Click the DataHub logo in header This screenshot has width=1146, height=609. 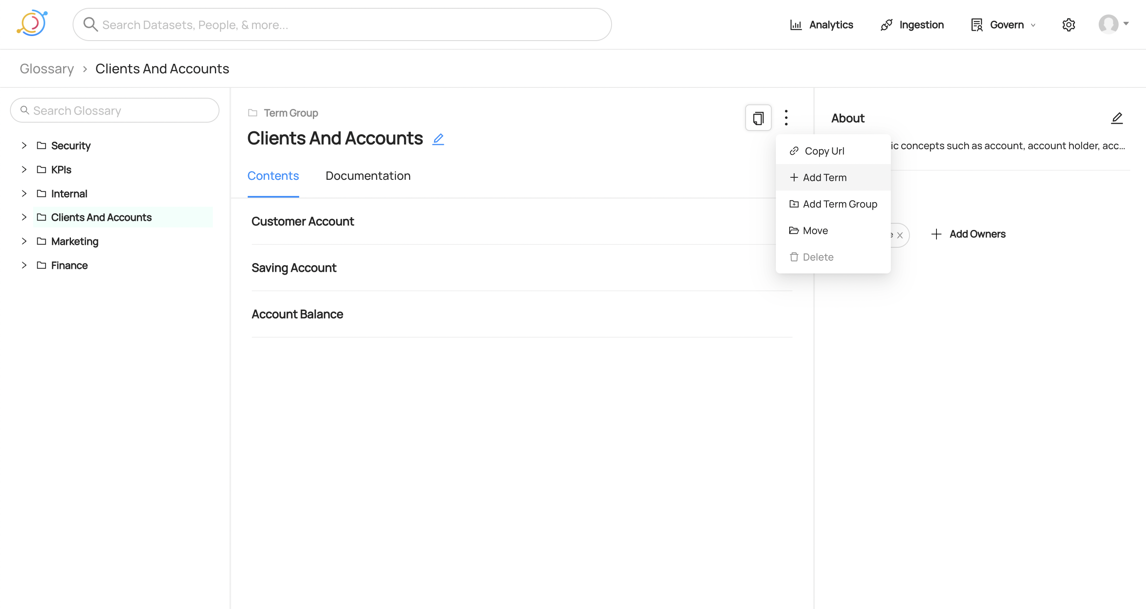click(32, 24)
